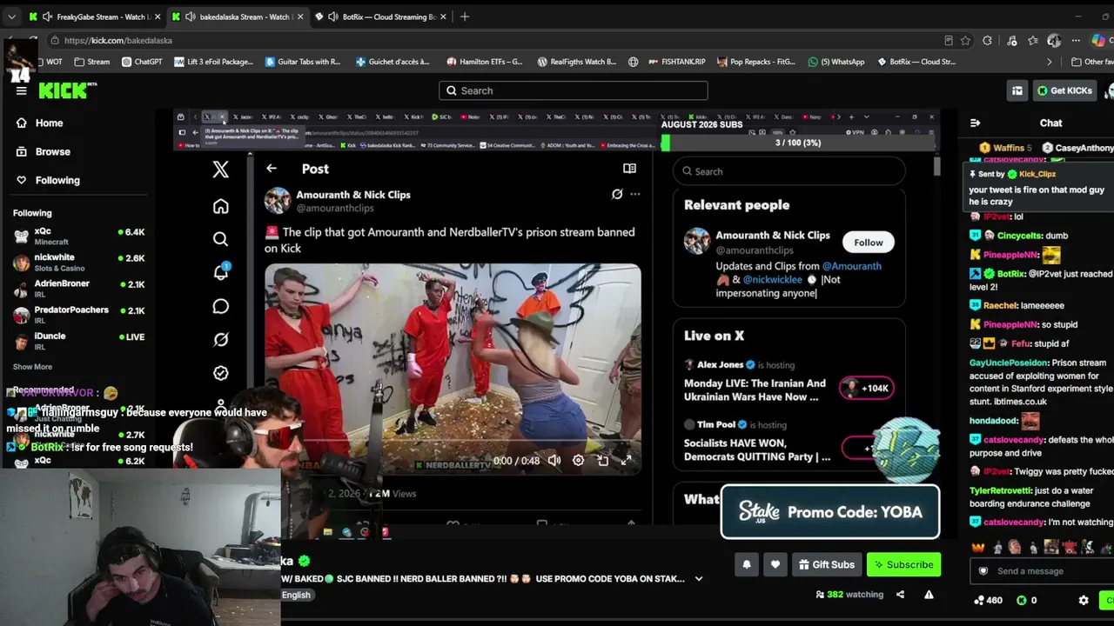1114x626 pixels.
Task: Show more bookmarks chevron
Action: [x=1049, y=62]
